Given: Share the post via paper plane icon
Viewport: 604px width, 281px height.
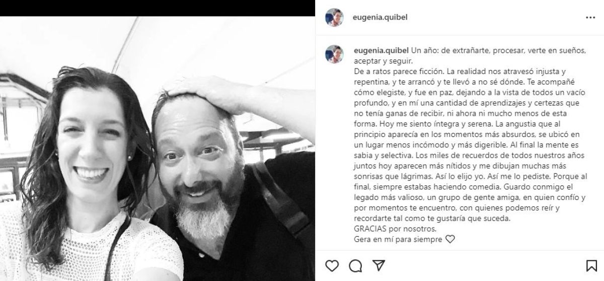Looking at the screenshot, I should pyautogui.click(x=379, y=265).
